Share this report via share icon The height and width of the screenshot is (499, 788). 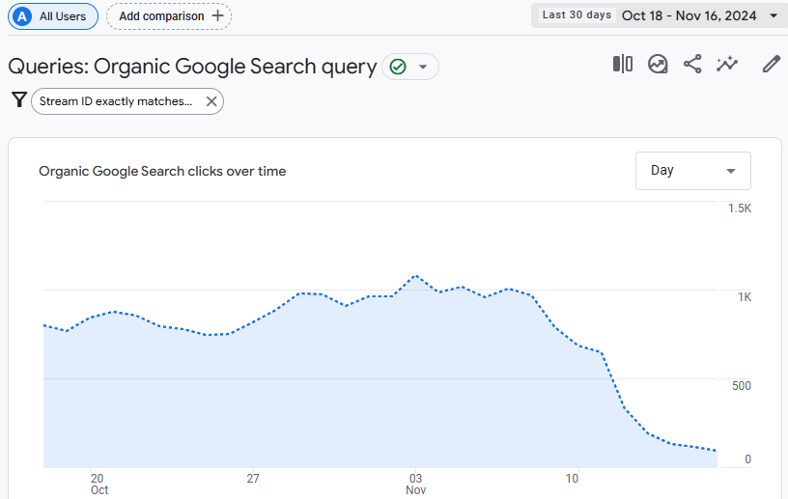pyautogui.click(x=692, y=65)
